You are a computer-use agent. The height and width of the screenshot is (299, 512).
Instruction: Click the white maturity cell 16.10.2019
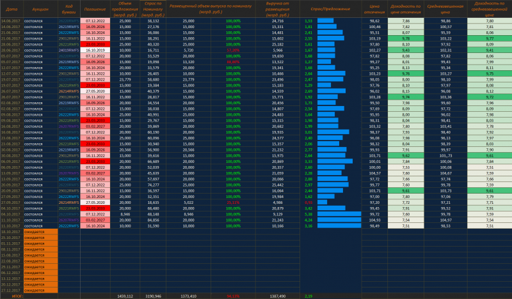pyautogui.click(x=95, y=49)
